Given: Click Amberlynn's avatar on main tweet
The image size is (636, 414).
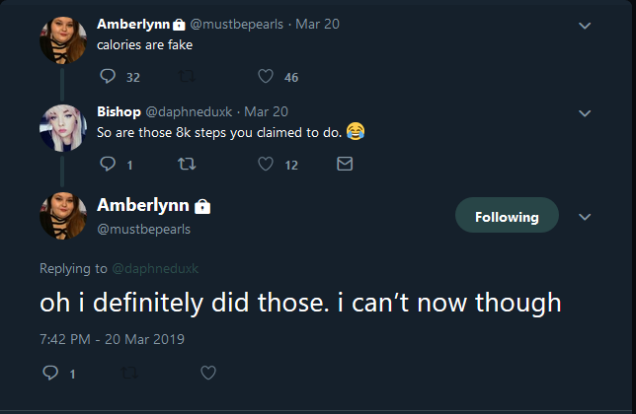Looking at the screenshot, I should 63,216.
